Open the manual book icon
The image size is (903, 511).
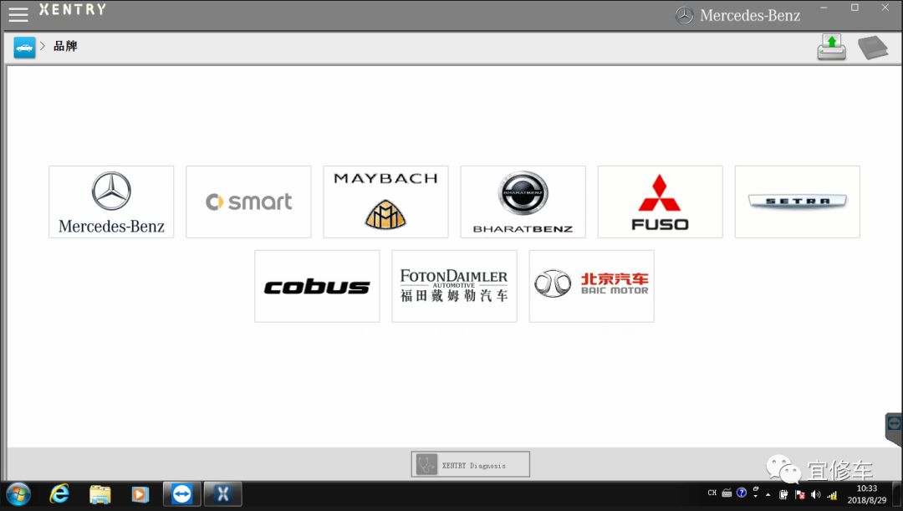coord(872,48)
